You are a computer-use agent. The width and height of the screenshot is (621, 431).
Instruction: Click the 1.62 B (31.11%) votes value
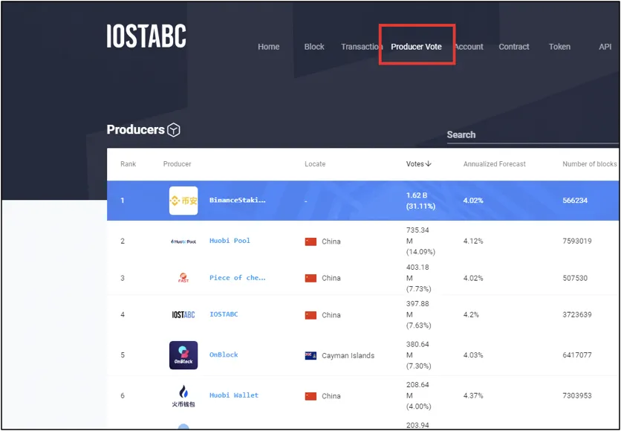click(420, 201)
